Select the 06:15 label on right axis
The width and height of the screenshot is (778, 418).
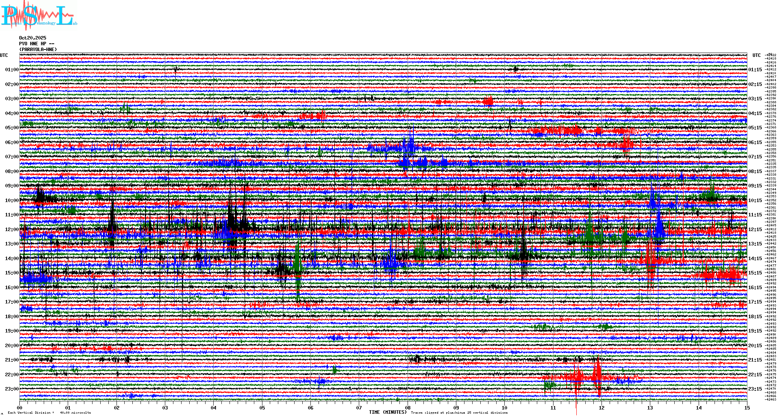[x=755, y=142]
